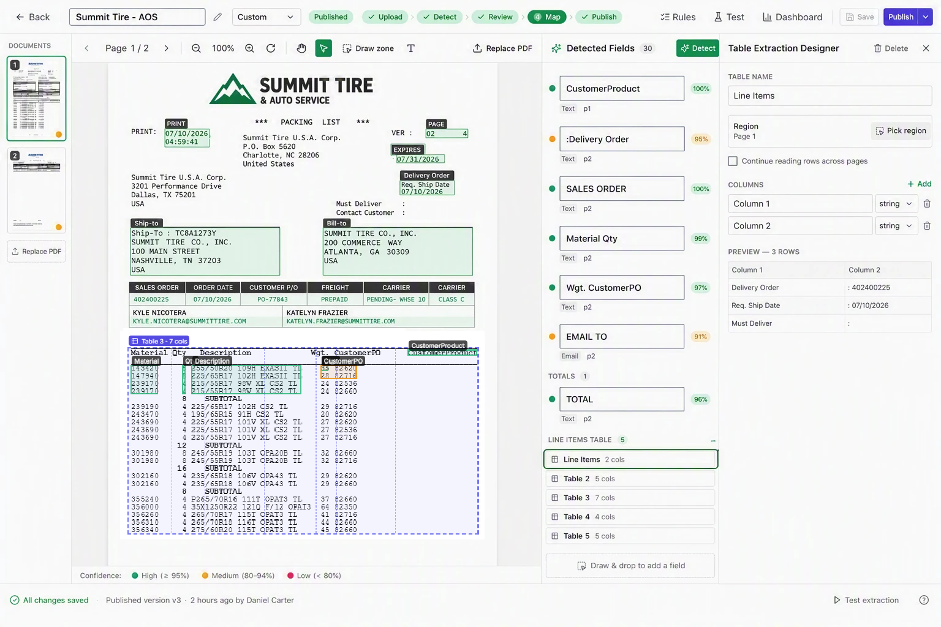Change Column 1 string type dropdown
Screen dimensions: 941x627
(x=897, y=203)
